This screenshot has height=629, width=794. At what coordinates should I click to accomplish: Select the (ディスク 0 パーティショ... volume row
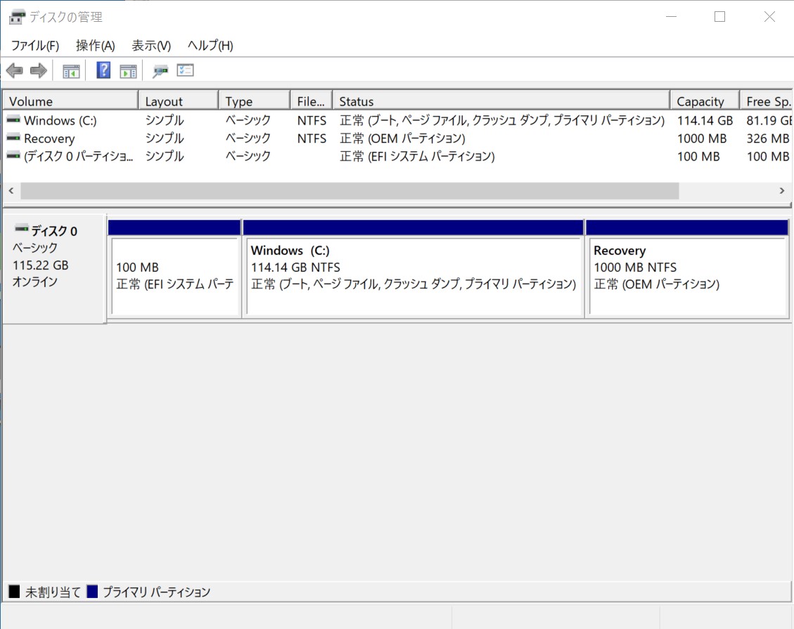point(397,156)
